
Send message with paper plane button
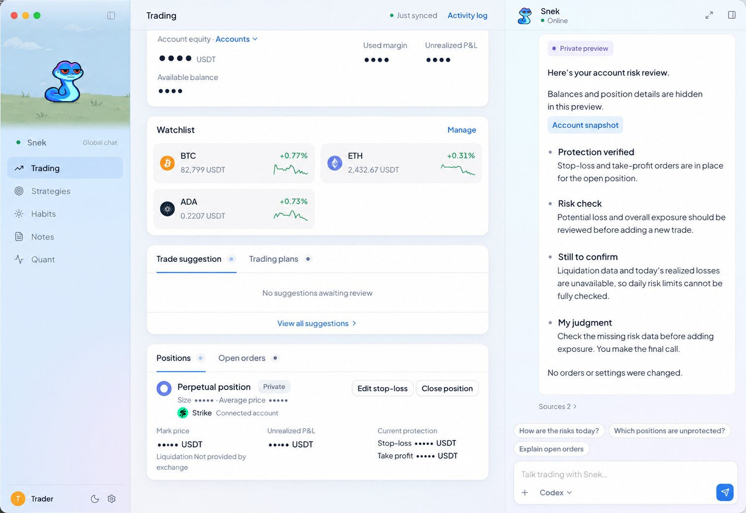click(x=725, y=492)
